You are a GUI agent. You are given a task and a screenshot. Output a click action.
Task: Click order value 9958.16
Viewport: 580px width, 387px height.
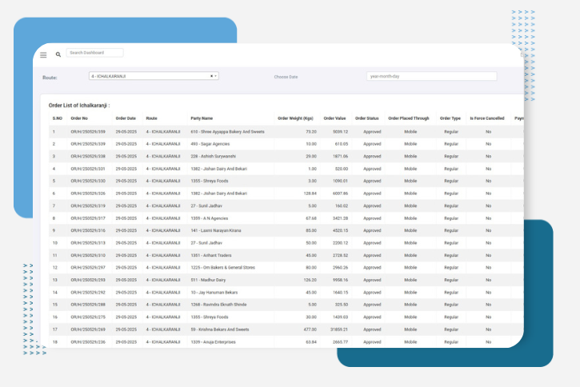point(340,280)
